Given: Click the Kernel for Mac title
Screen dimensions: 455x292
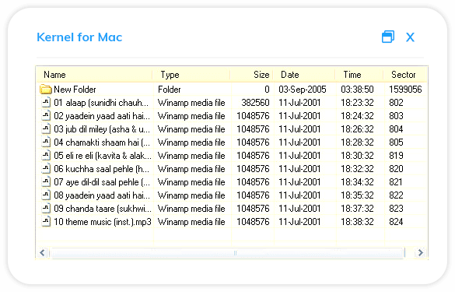Looking at the screenshot, I should pos(79,37).
